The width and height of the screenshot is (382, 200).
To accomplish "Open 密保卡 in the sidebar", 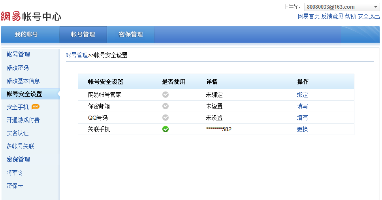I will 15,186.
